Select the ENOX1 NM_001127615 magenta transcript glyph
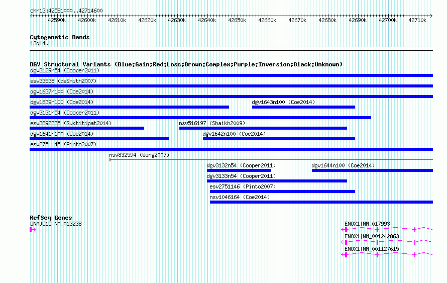The width and height of the screenshot is (447, 283). (x=387, y=254)
